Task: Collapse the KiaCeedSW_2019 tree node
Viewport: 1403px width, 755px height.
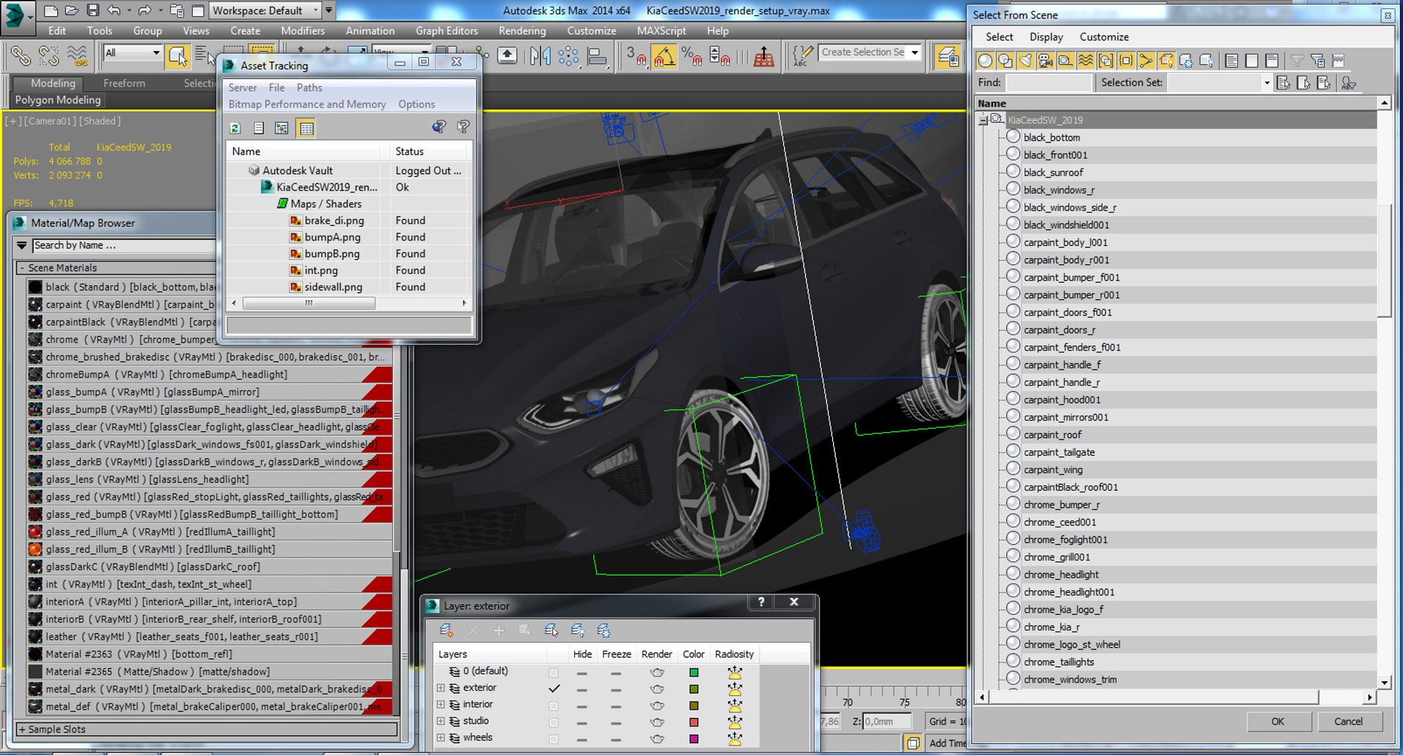Action: pyautogui.click(x=984, y=120)
